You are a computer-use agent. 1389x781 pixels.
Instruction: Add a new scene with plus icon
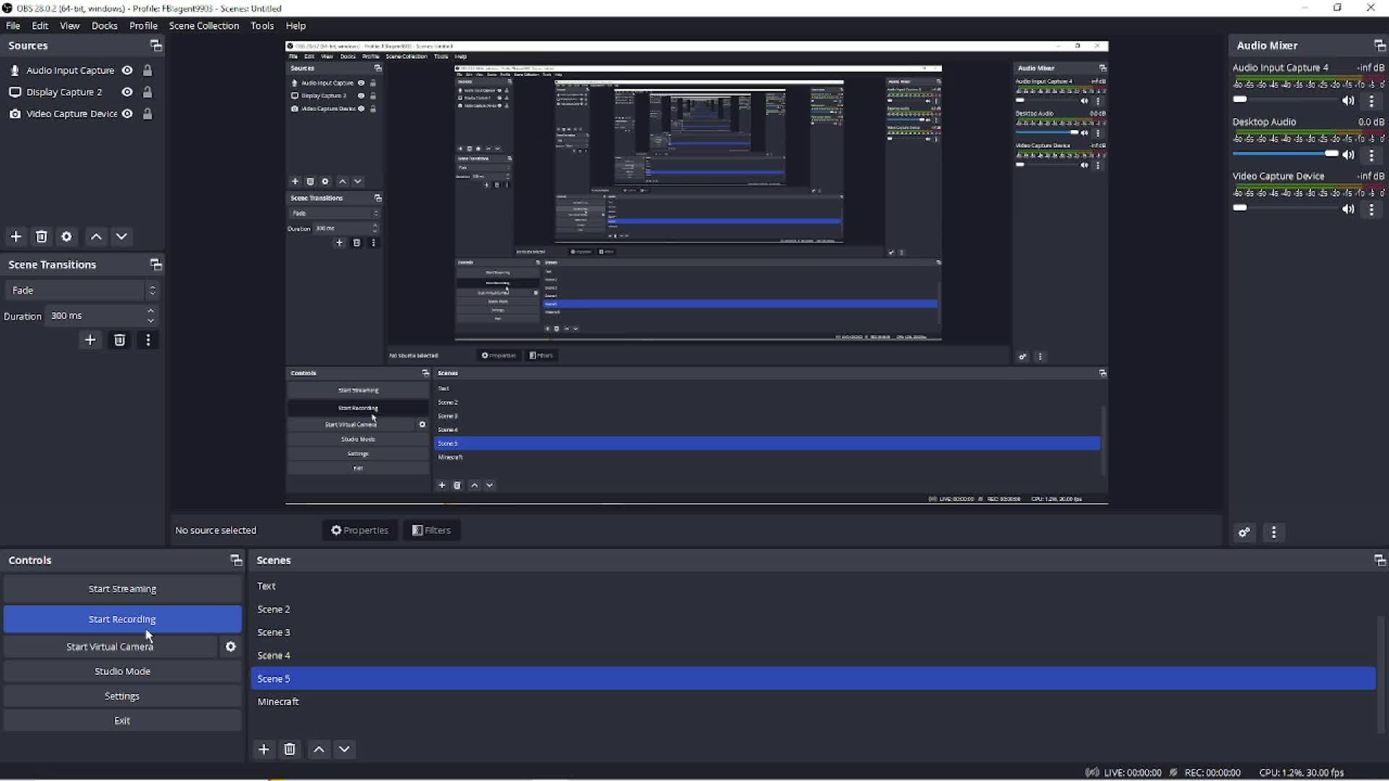264,749
